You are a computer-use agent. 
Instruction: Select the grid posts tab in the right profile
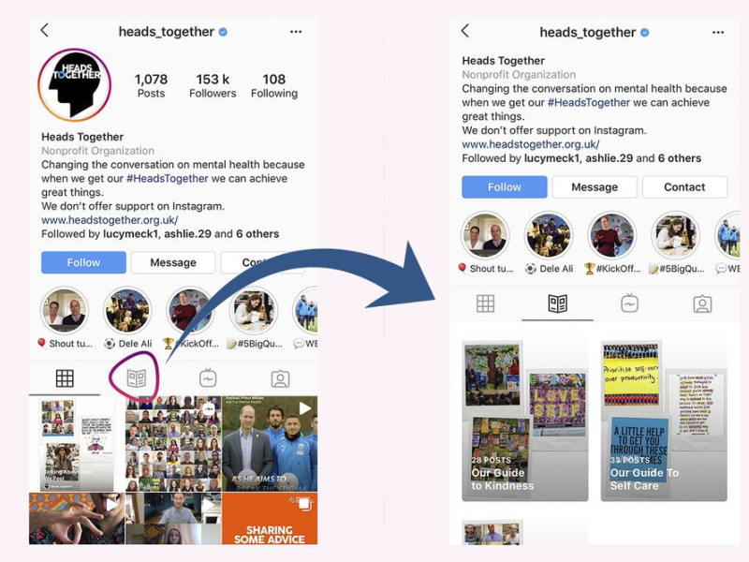485,303
